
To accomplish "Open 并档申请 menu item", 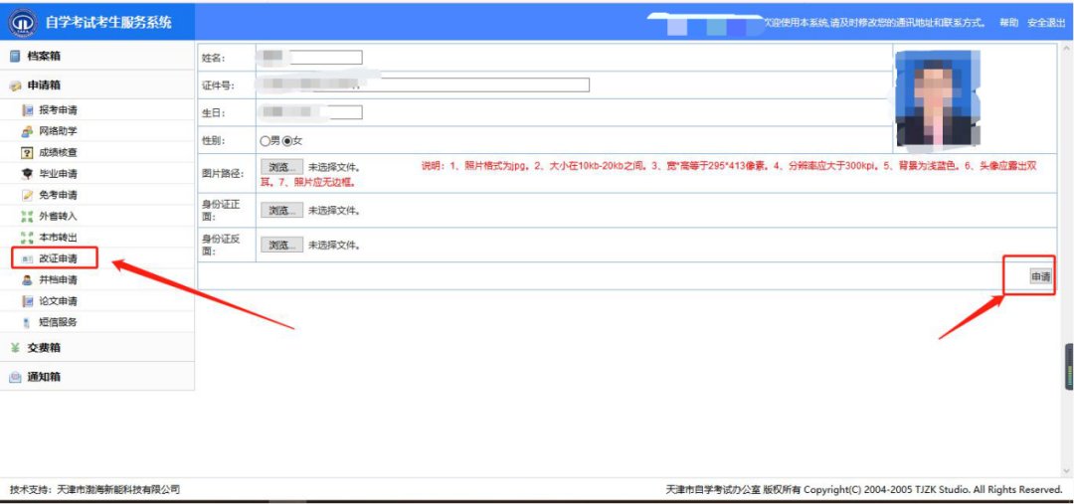I will coord(59,280).
